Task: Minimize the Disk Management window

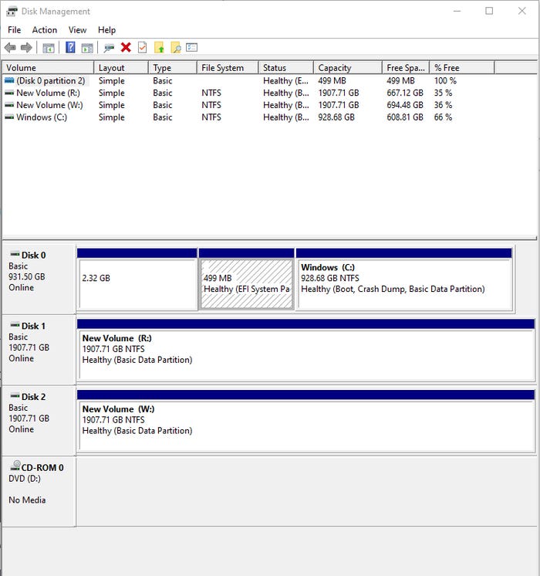Action: [x=457, y=11]
